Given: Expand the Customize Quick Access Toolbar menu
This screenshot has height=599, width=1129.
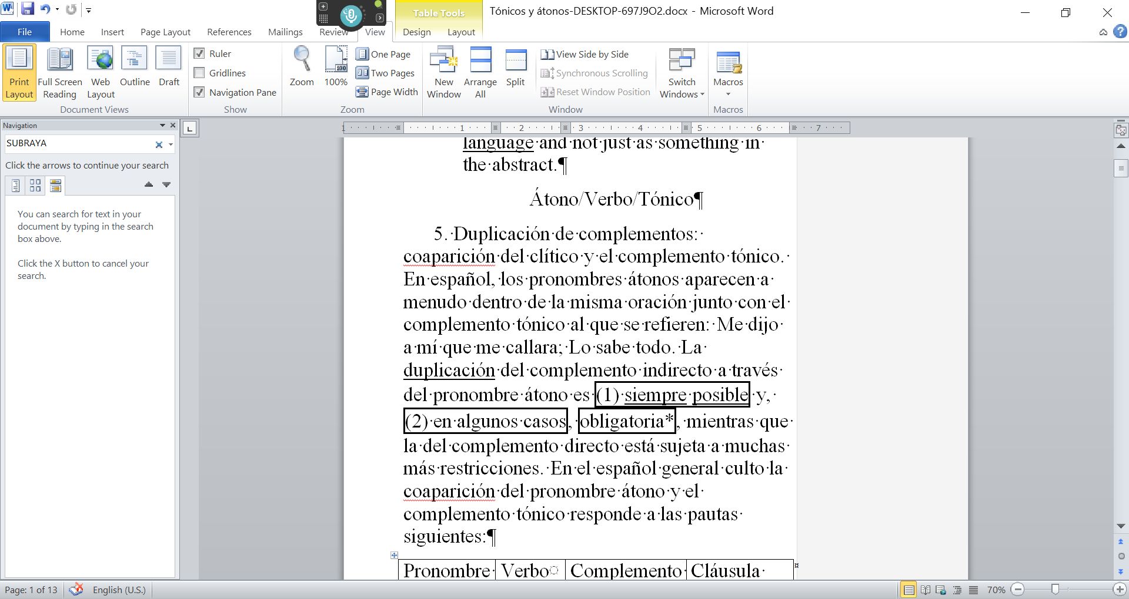Looking at the screenshot, I should click(89, 10).
